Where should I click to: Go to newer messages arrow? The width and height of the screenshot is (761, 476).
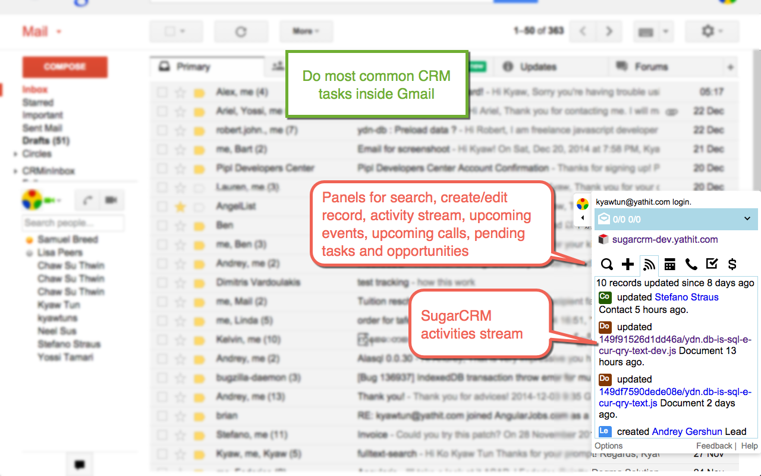coord(583,32)
